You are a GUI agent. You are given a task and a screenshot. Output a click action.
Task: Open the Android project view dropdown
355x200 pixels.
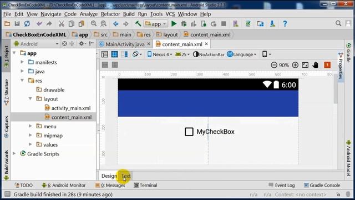click(36, 44)
